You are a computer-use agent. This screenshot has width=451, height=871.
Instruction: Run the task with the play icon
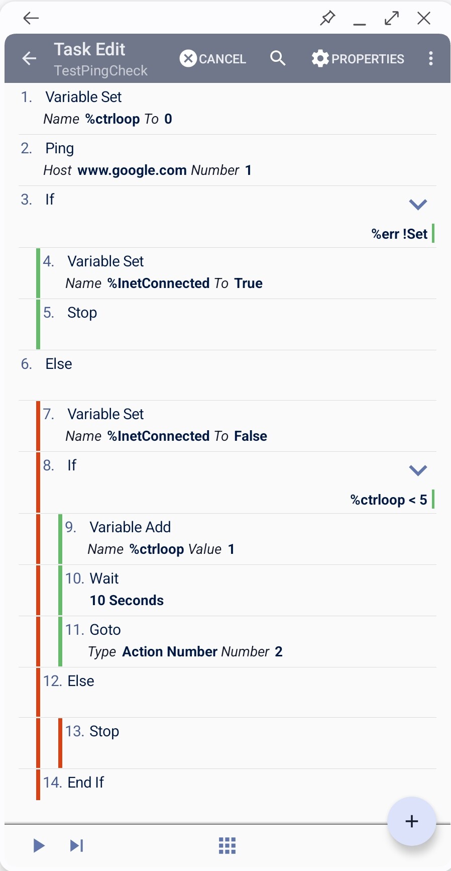(x=39, y=845)
